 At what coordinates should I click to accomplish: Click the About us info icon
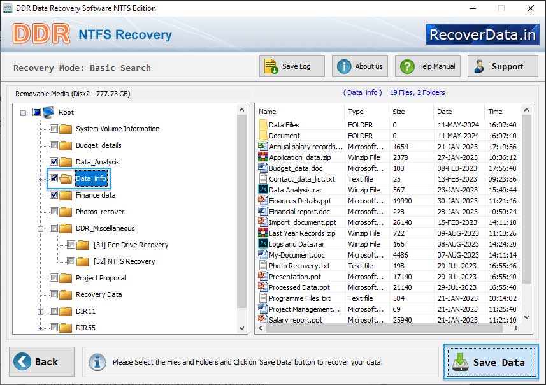pos(344,66)
